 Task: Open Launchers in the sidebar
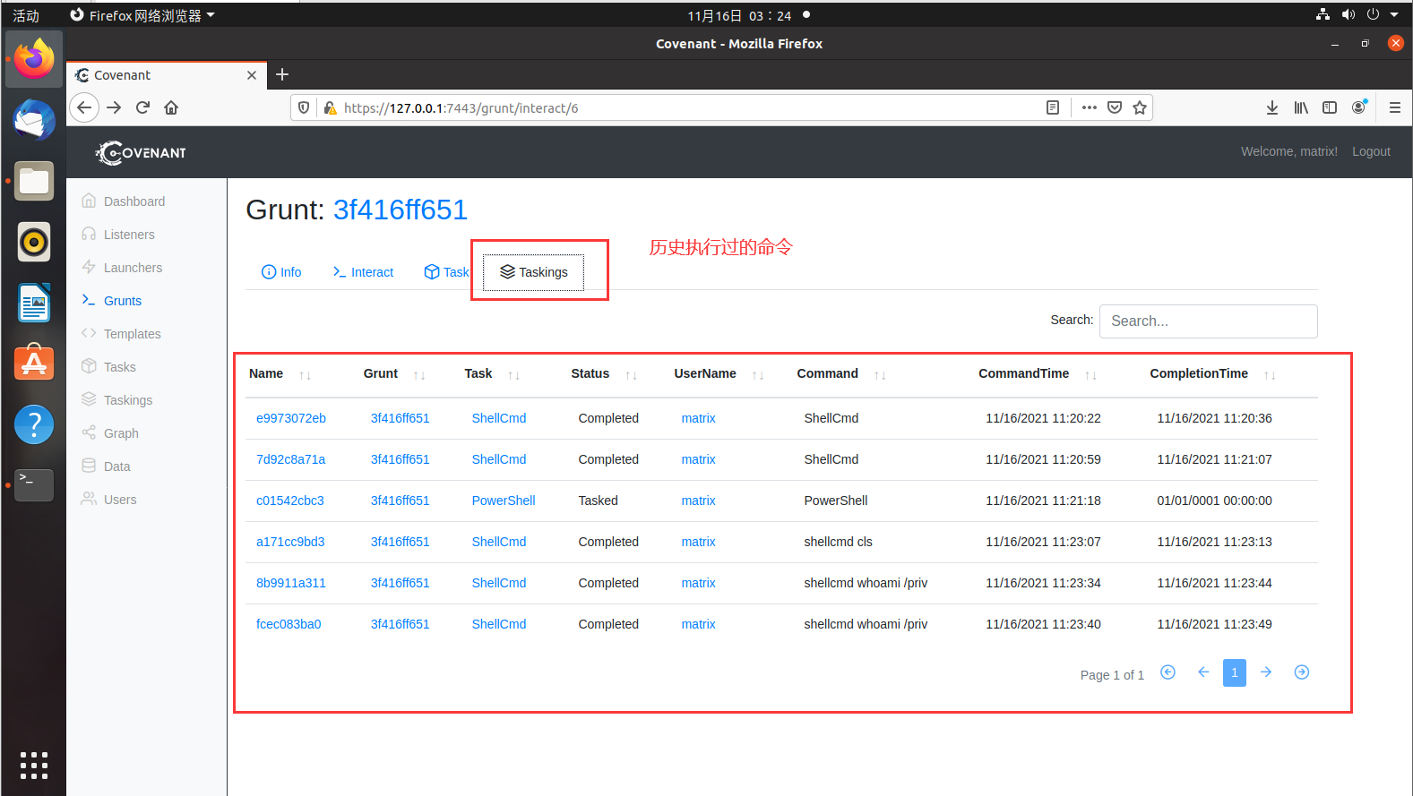coord(133,268)
